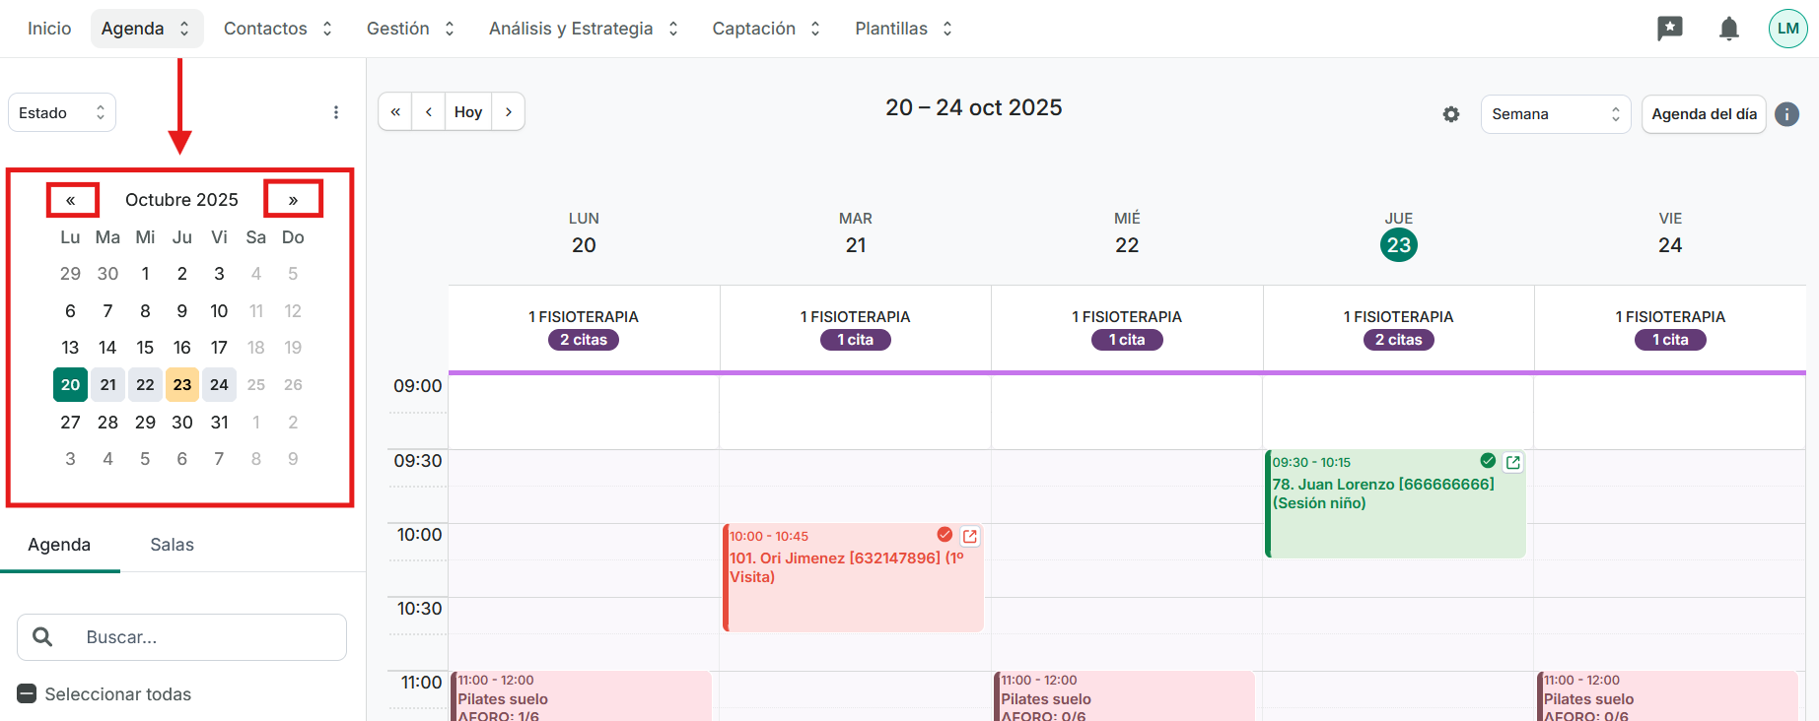Expand the Gestión menu

410,29
